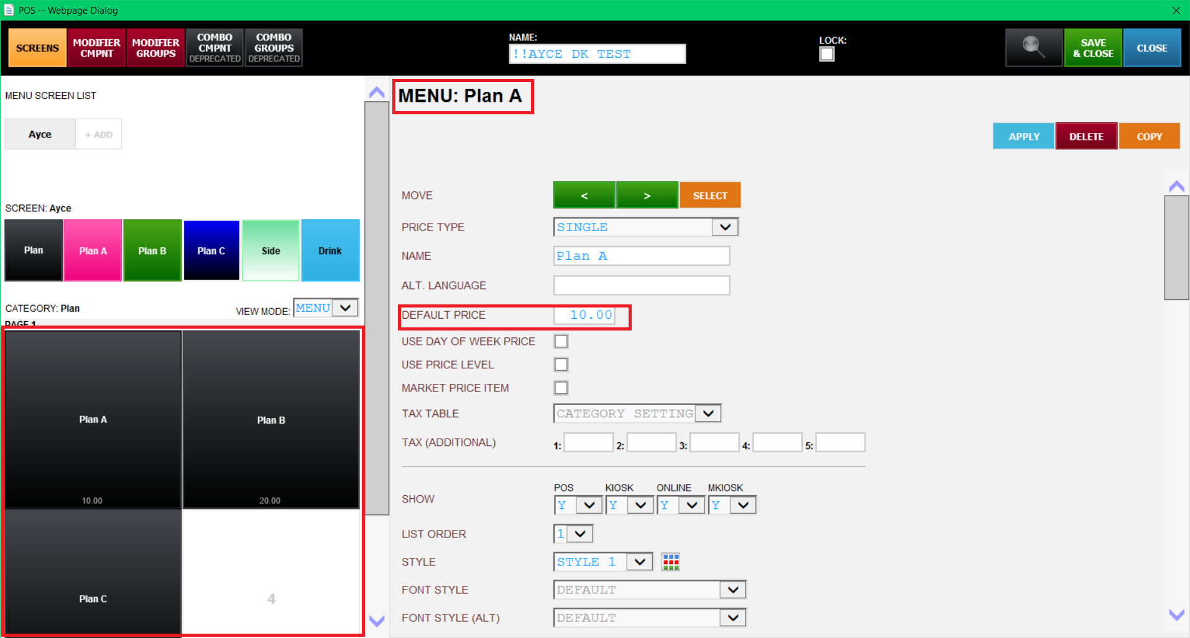Click the Delete button
This screenshot has width=1190, height=638.
(1086, 136)
